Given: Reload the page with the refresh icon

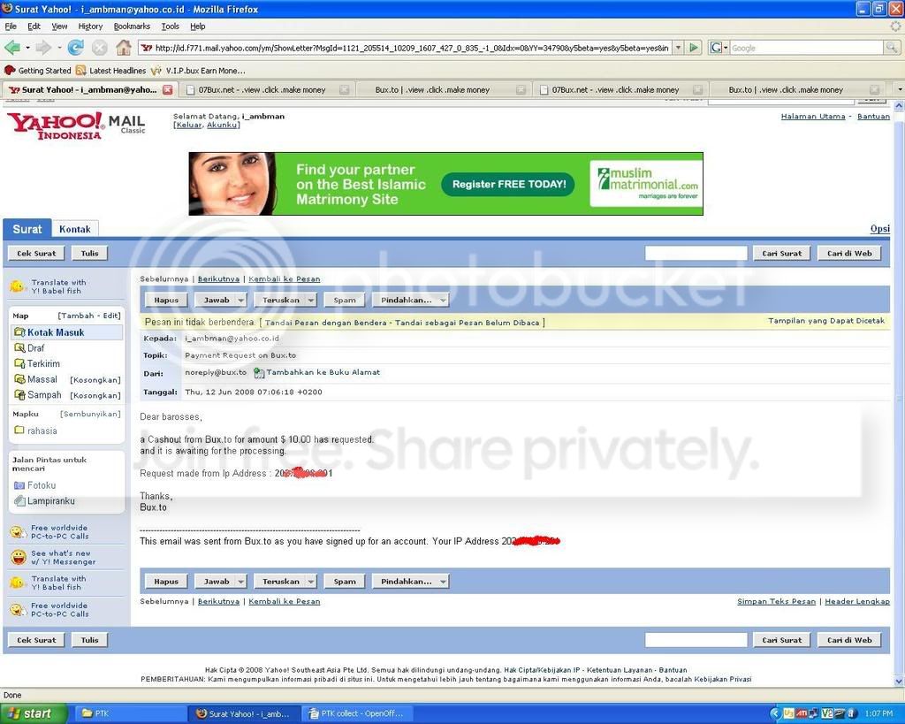Looking at the screenshot, I should tap(76, 48).
